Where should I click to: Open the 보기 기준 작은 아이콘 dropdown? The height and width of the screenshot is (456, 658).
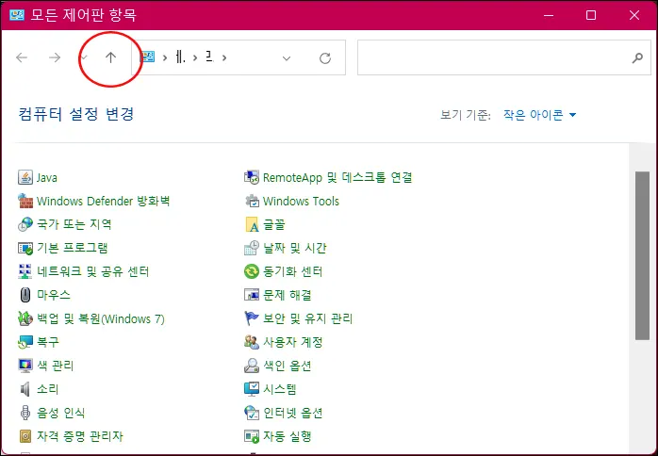pyautogui.click(x=539, y=115)
